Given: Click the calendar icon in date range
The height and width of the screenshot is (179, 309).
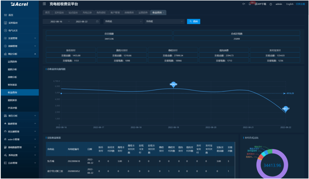Looking at the screenshot, I should coord(97,22).
